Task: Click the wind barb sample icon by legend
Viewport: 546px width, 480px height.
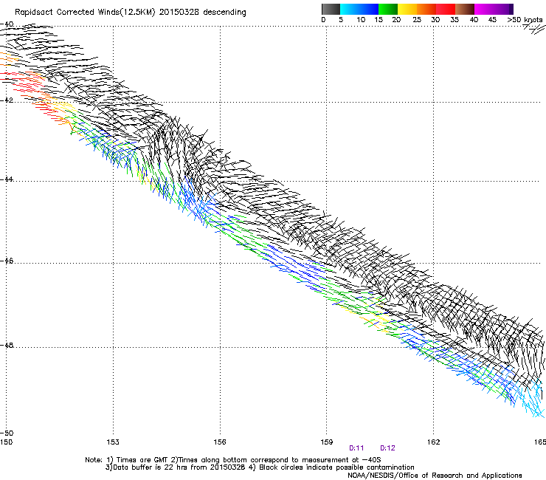Action: coord(534,30)
